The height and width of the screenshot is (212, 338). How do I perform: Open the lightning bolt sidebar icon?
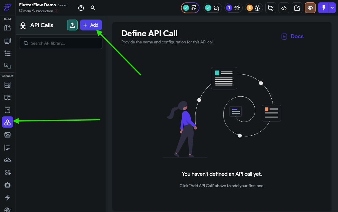click(x=7, y=198)
